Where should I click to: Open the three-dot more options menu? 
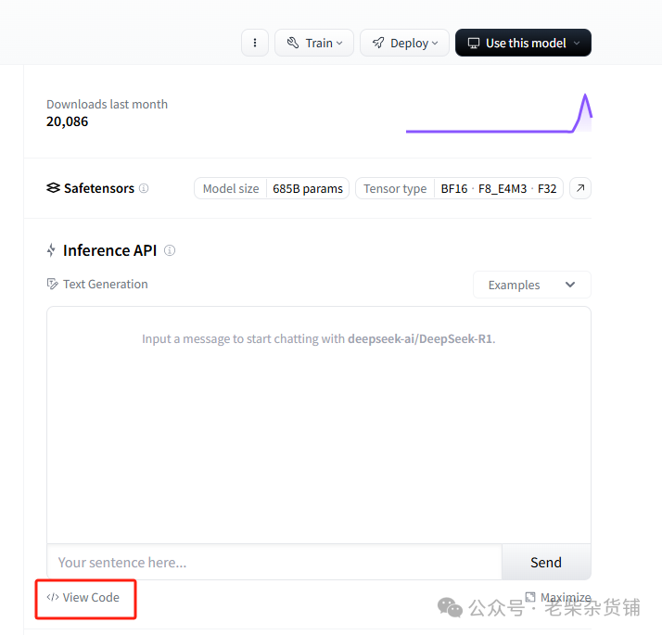point(255,43)
